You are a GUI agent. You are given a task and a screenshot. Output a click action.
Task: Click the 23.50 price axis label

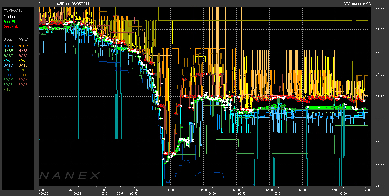click(x=380, y=97)
